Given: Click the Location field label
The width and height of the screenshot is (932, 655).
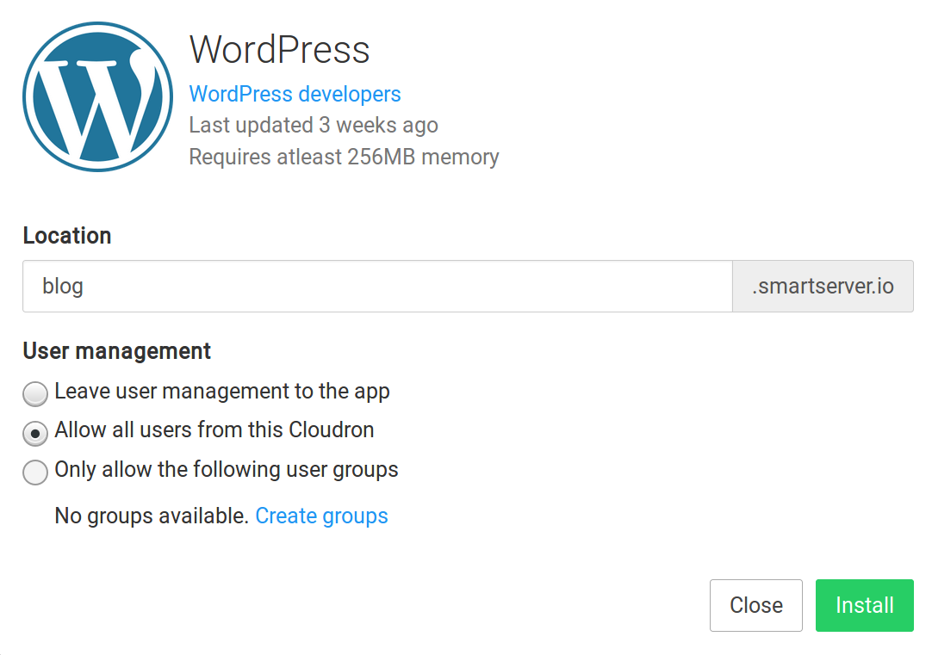Looking at the screenshot, I should click(x=67, y=236).
